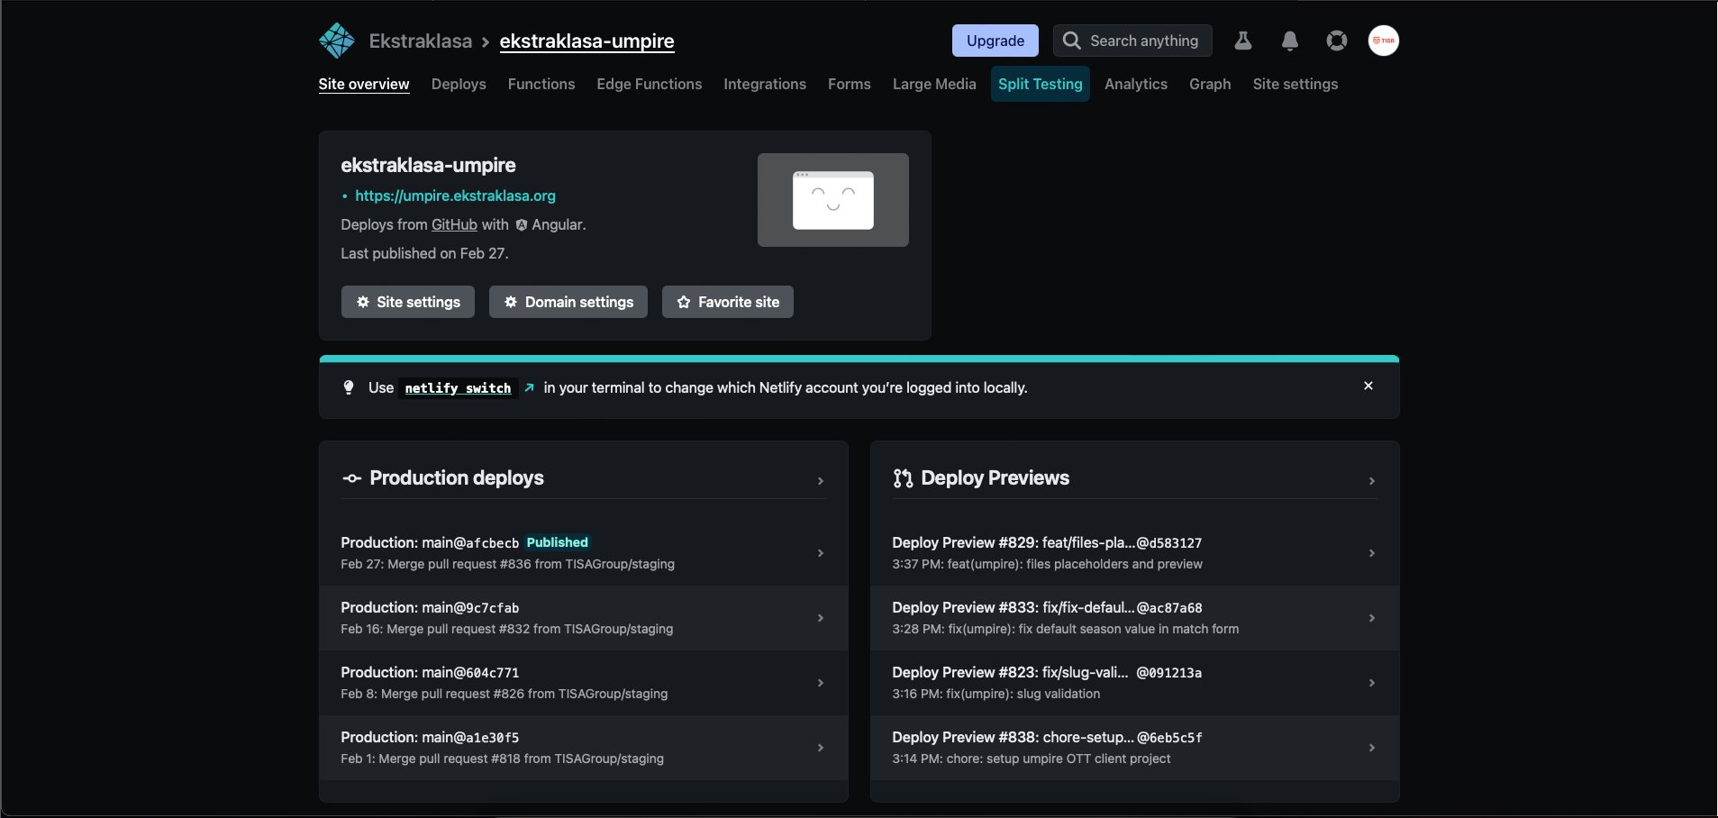
Task: Click the search magnifier icon
Action: coord(1071,41)
